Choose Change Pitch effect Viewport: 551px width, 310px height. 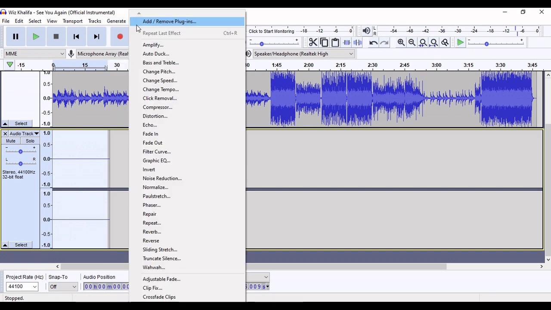tap(187, 71)
